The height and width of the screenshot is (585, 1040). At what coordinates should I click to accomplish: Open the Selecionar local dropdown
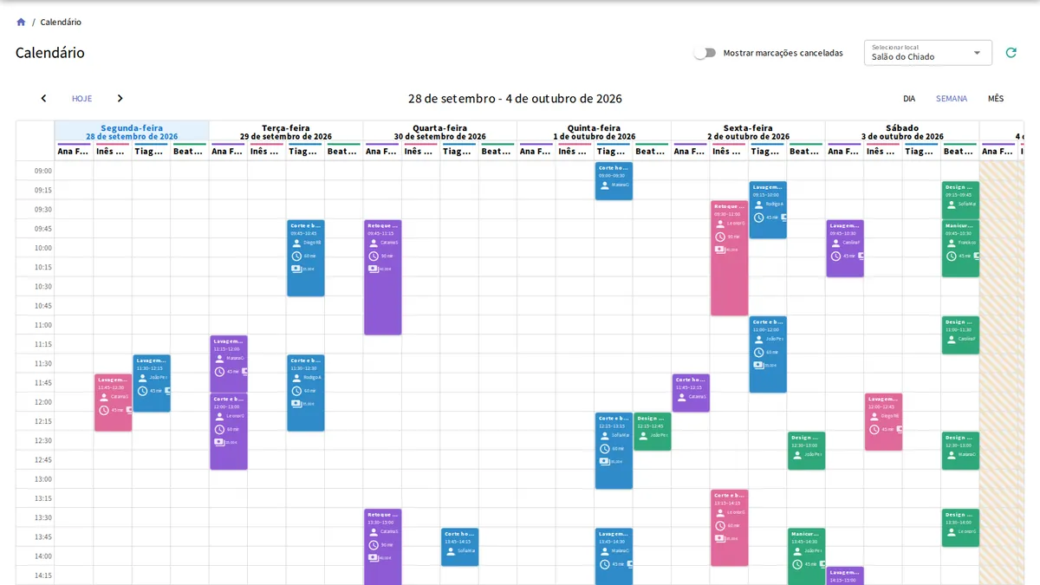coord(928,53)
